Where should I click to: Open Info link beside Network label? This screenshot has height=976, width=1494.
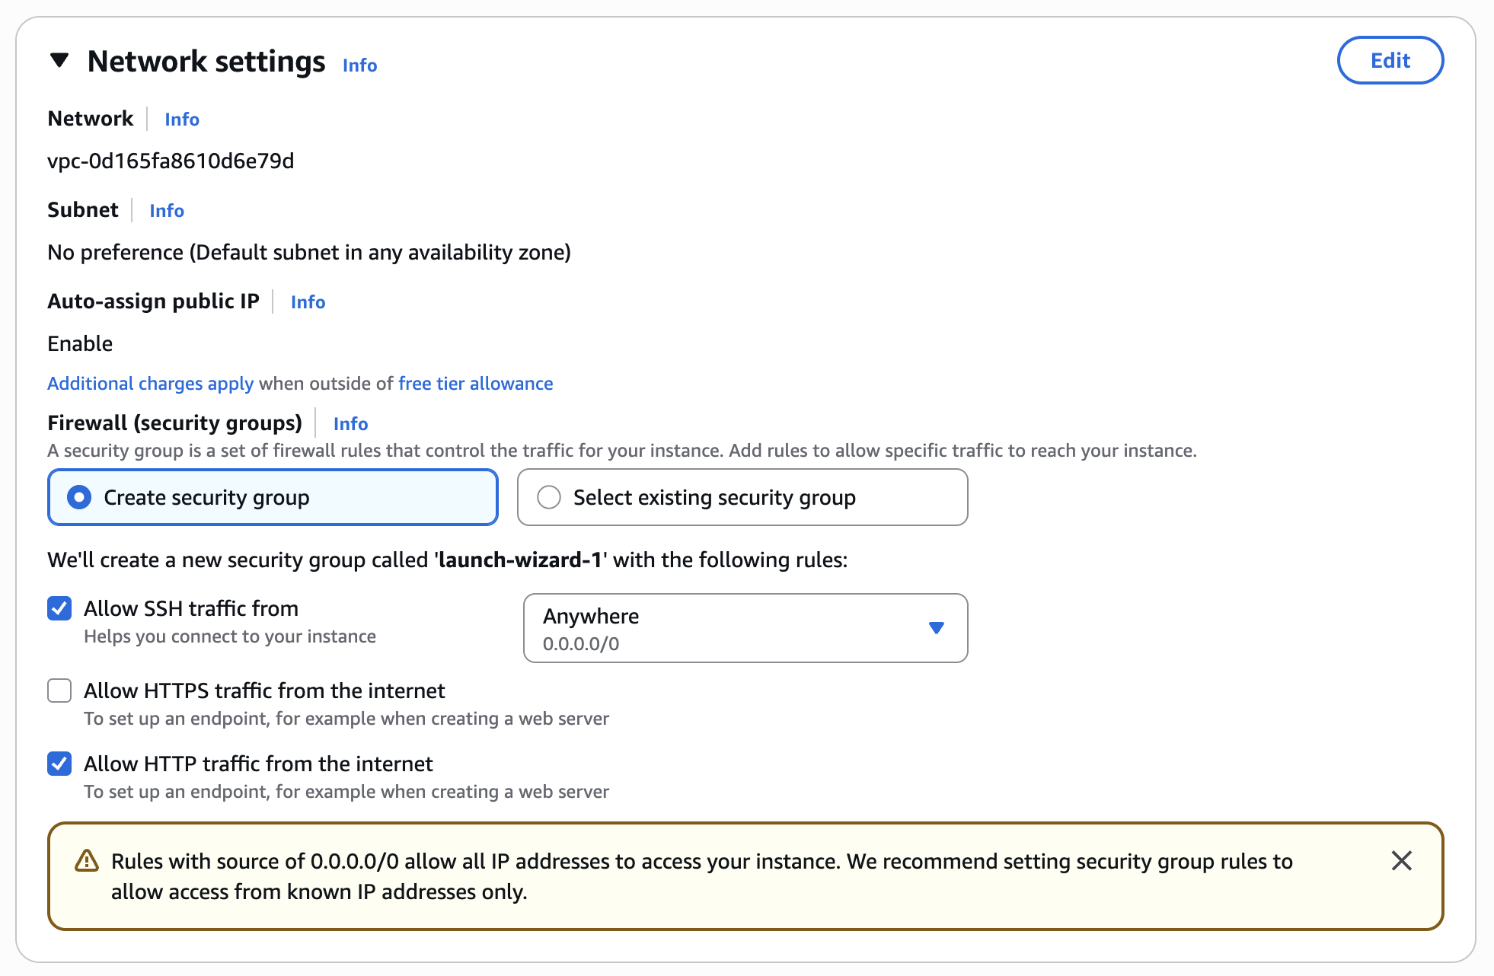pos(182,120)
